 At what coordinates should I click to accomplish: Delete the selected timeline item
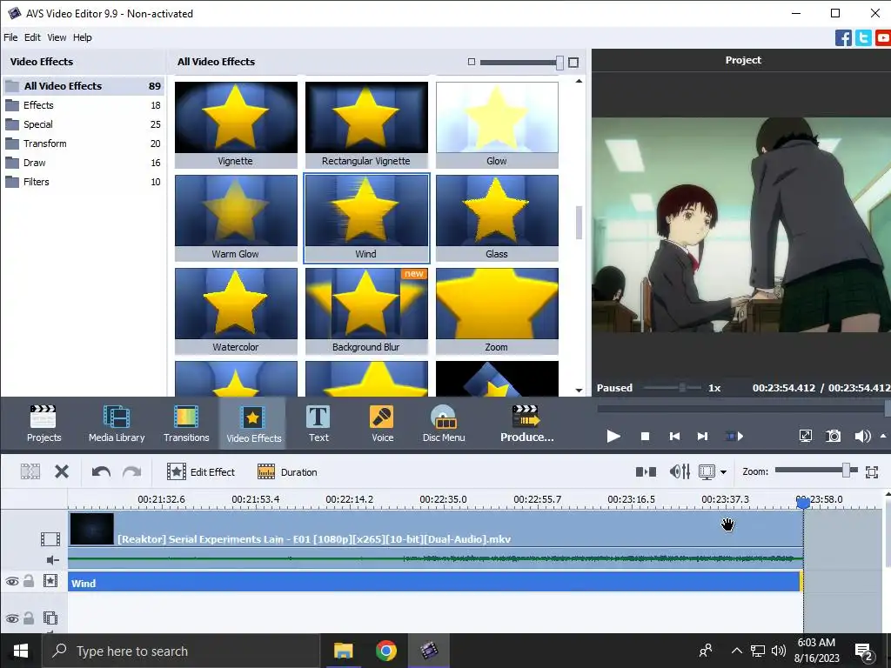[62, 471]
